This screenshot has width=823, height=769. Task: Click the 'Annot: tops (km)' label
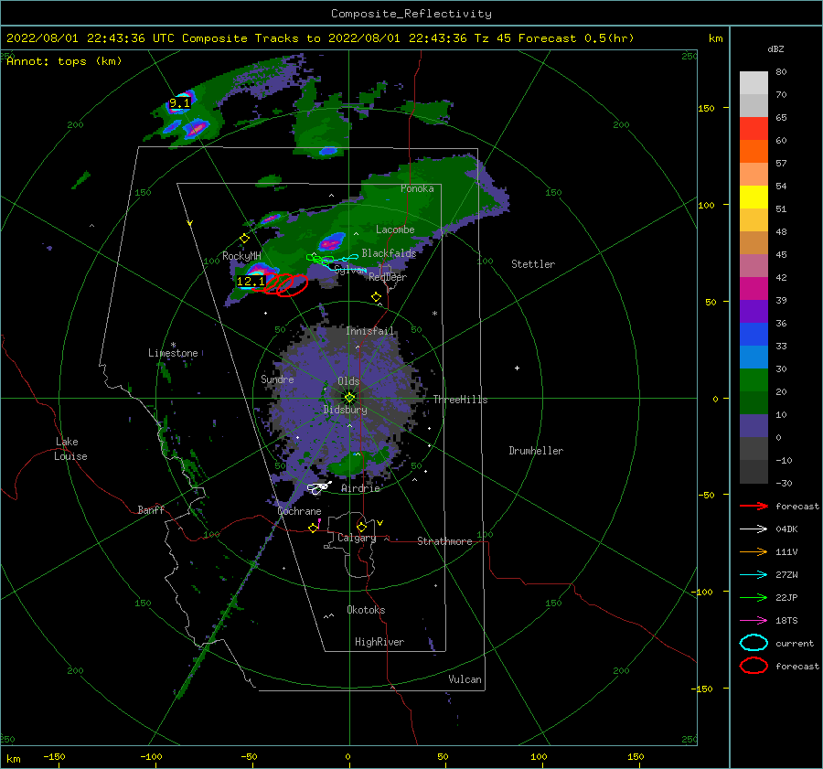64,61
